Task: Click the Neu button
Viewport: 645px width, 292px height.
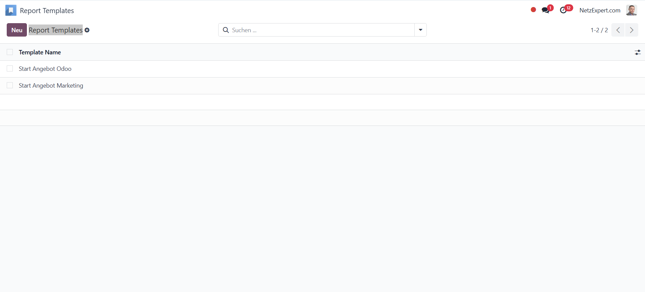Action: tap(17, 30)
